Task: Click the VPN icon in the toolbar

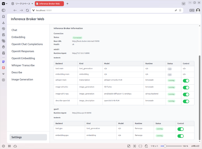Action: (x=192, y=10)
